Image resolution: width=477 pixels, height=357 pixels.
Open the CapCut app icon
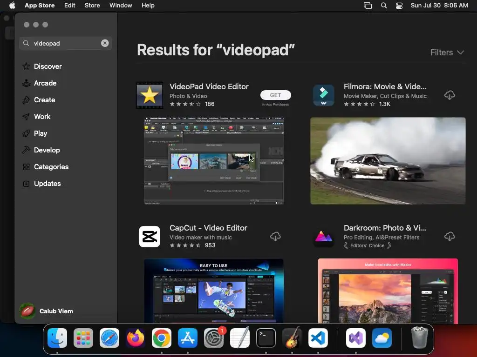point(150,237)
